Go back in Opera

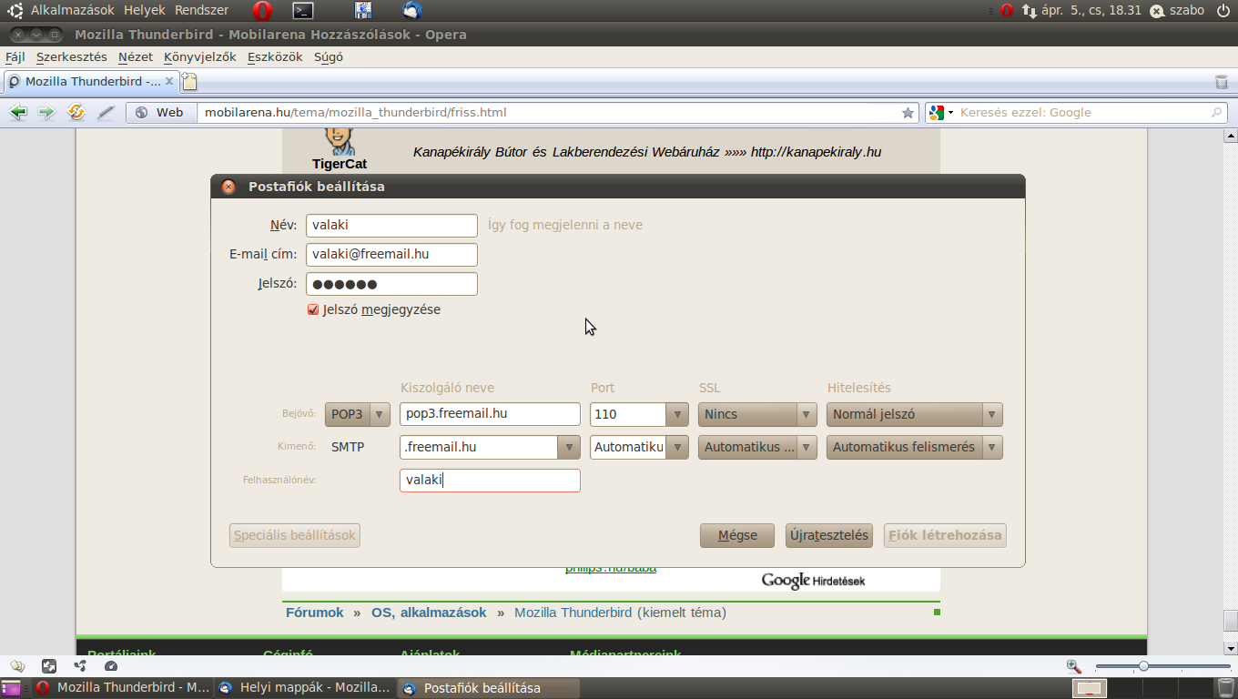coord(18,113)
